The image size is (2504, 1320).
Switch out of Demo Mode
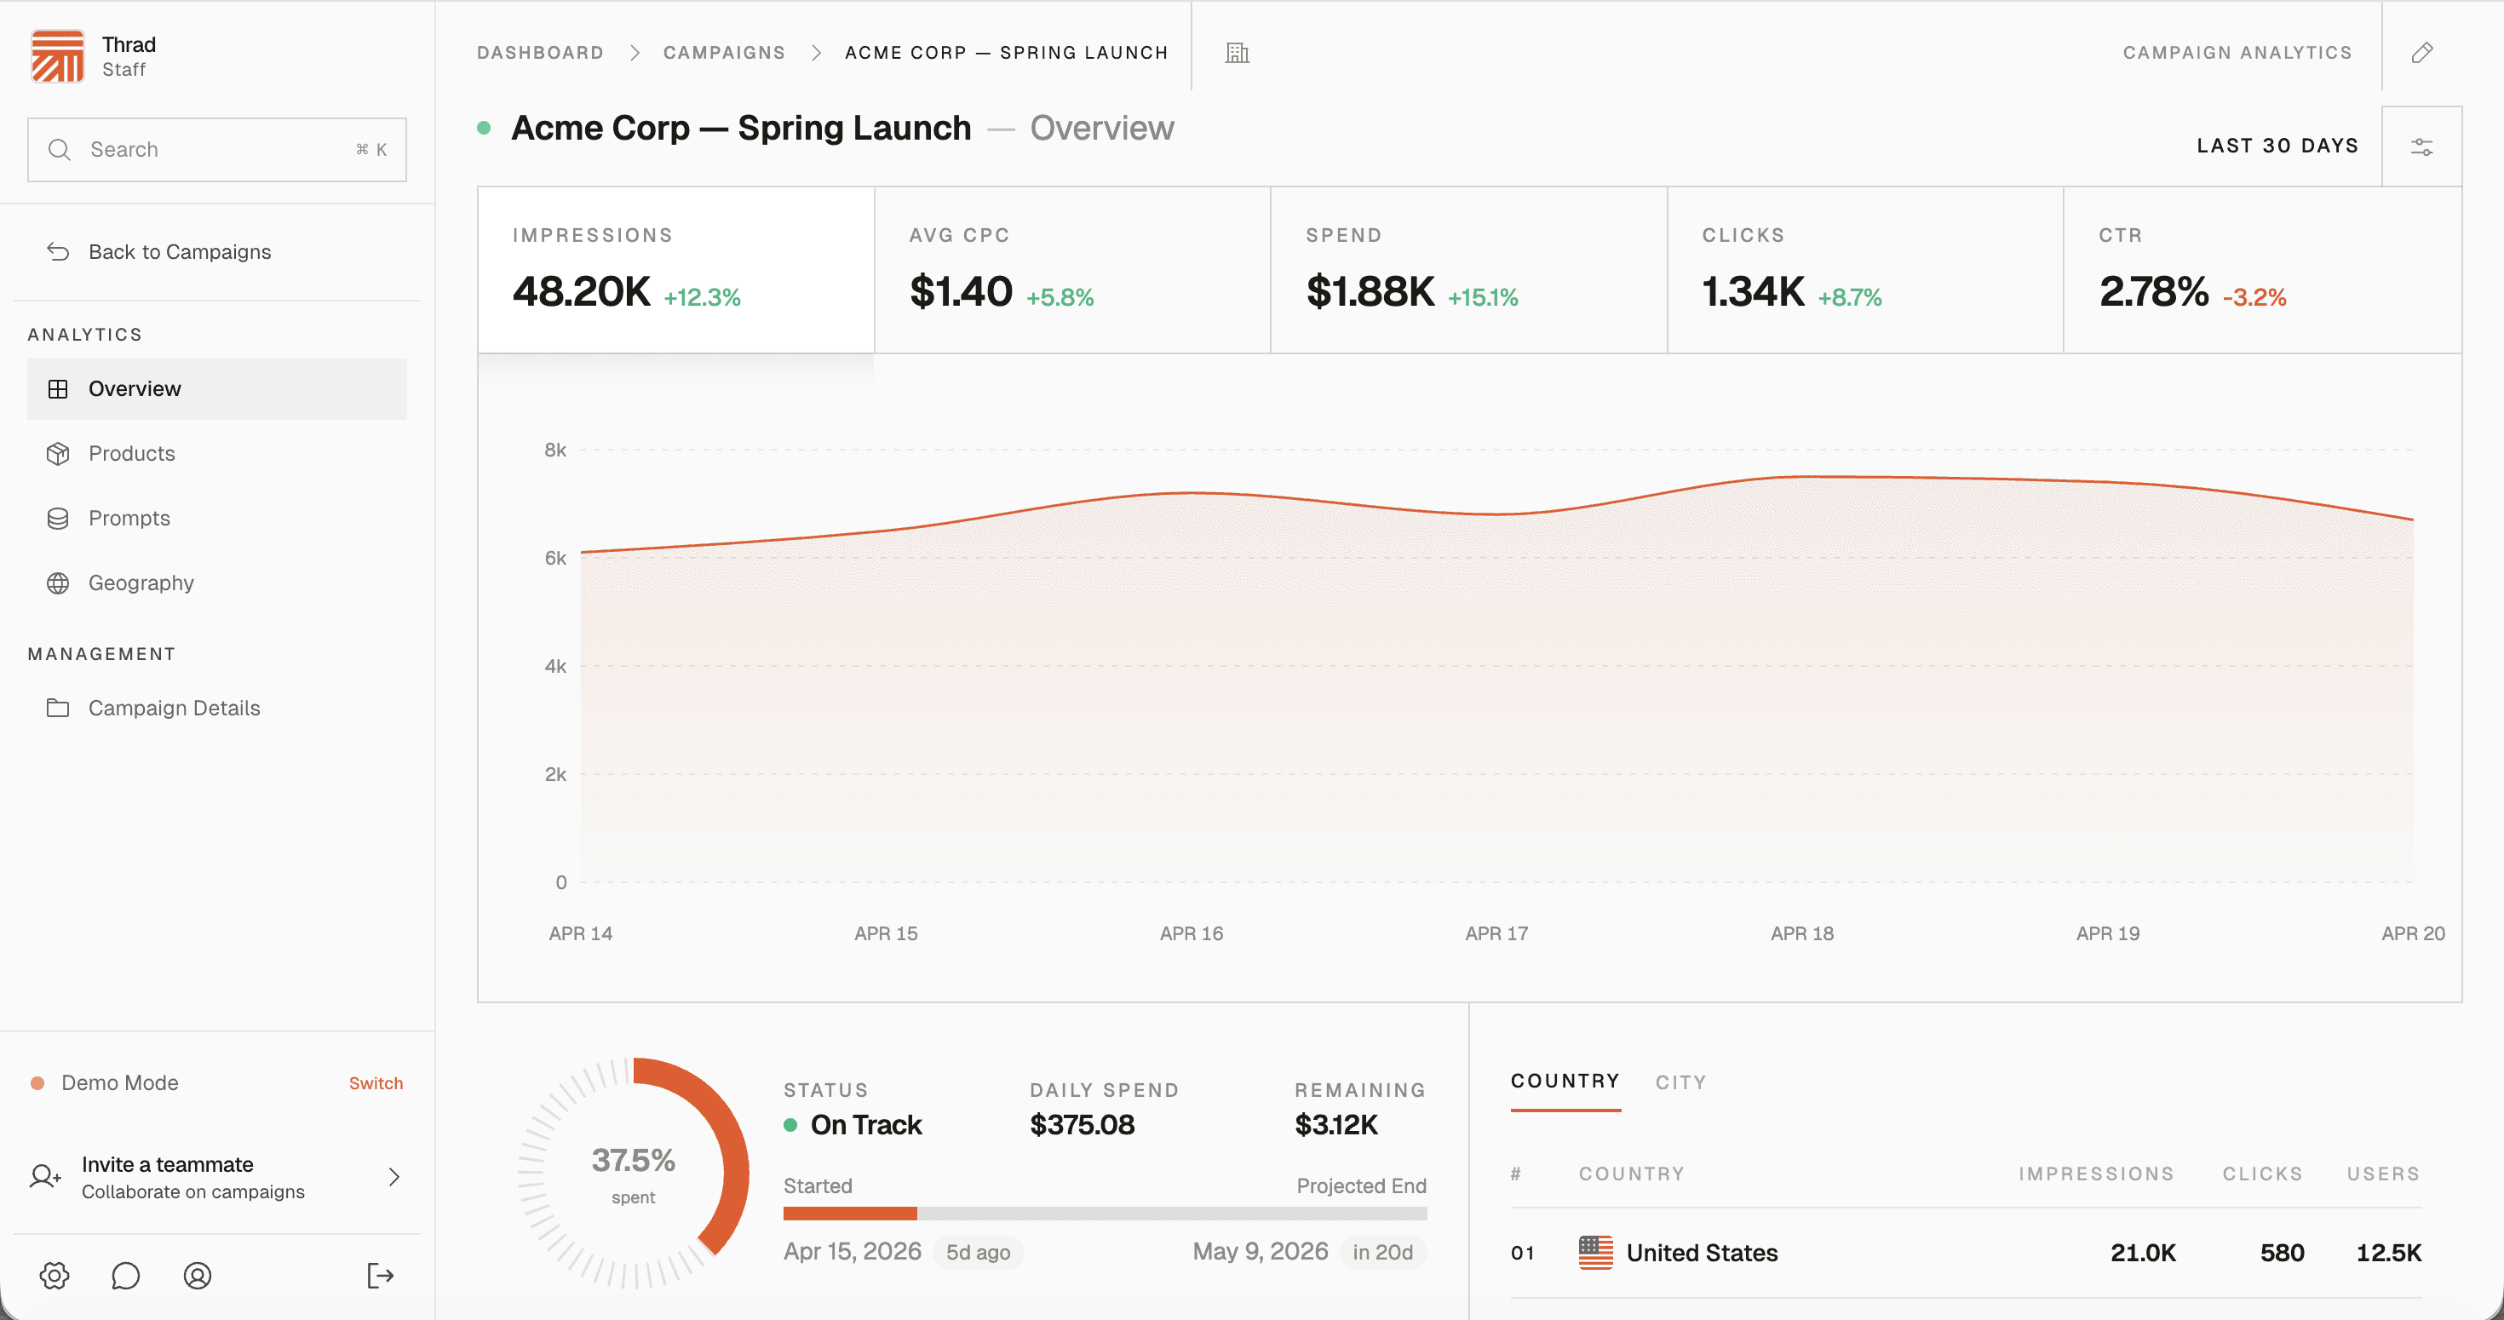click(376, 1083)
